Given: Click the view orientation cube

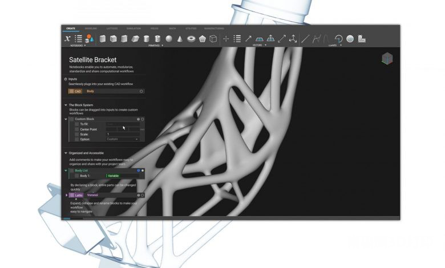Looking at the screenshot, I should [x=387, y=58].
